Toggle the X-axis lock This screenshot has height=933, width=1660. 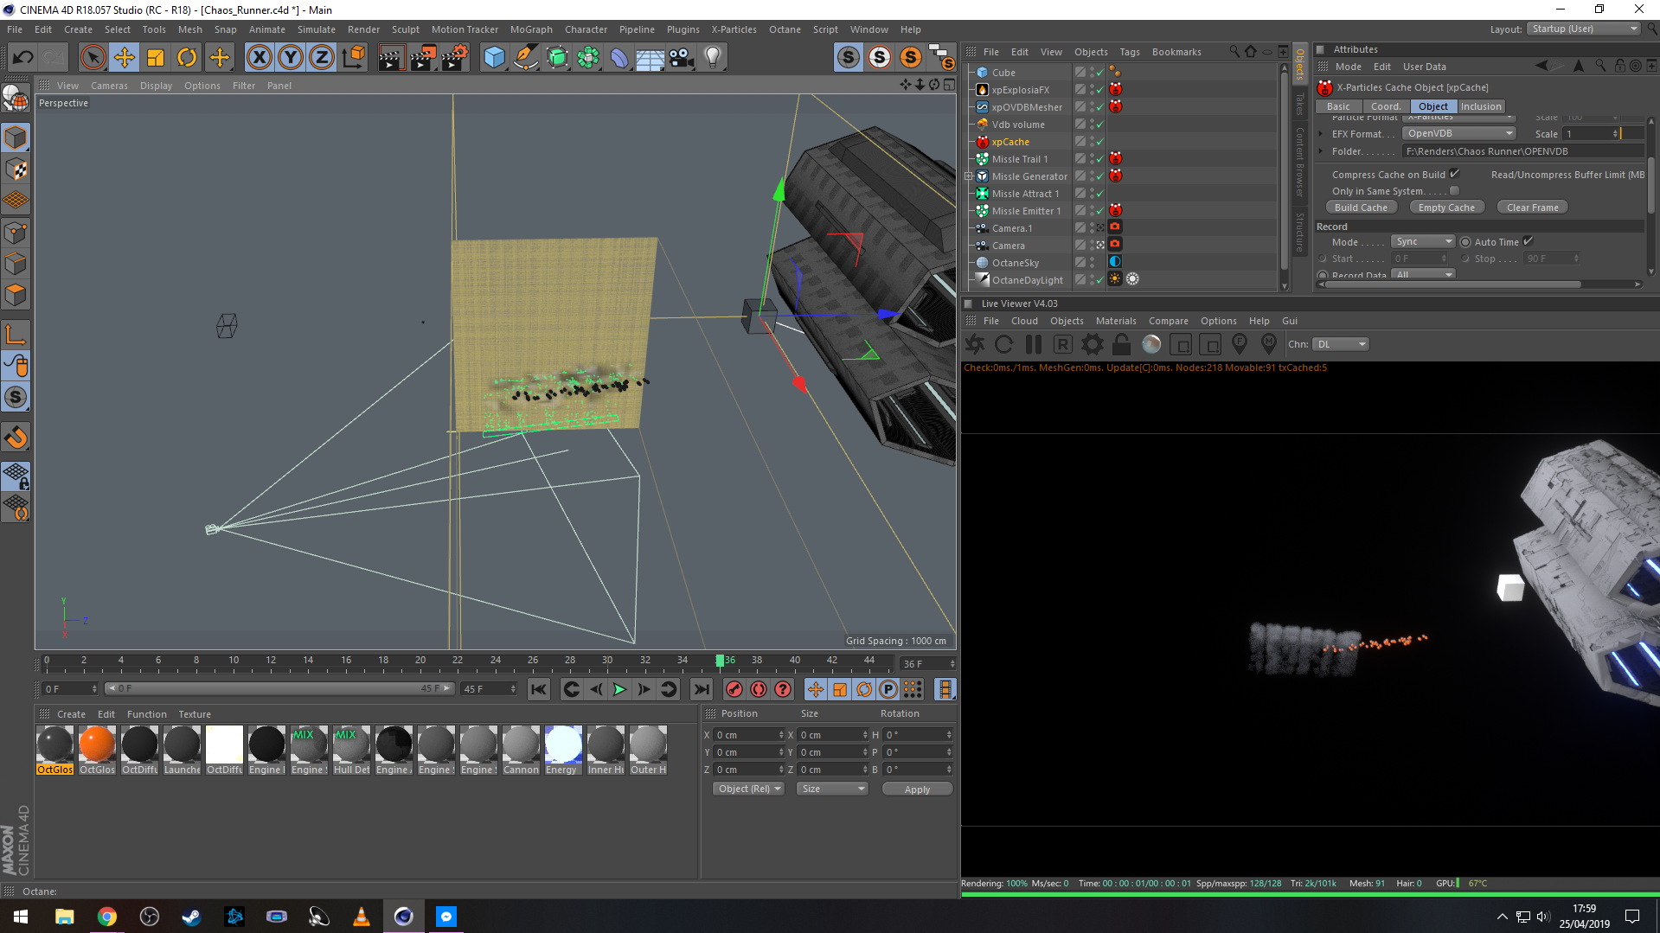(259, 58)
